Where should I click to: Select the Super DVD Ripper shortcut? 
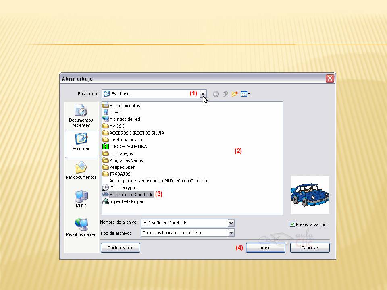[123, 201]
